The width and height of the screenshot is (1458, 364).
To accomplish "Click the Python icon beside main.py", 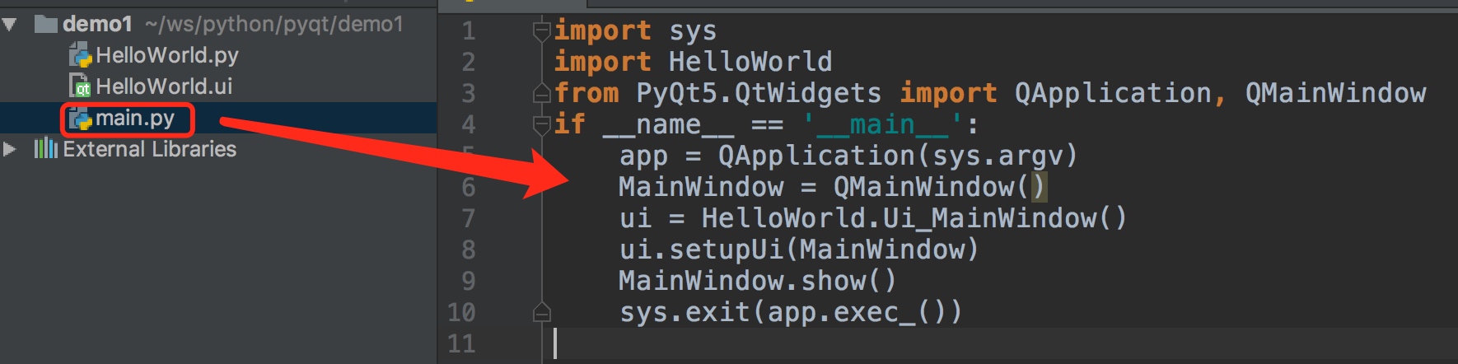I will (80, 119).
